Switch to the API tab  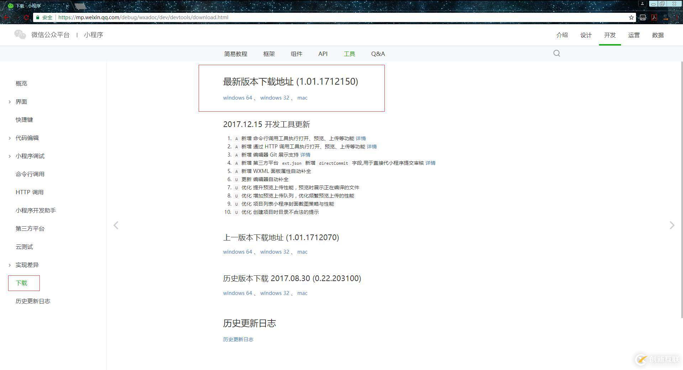point(323,54)
